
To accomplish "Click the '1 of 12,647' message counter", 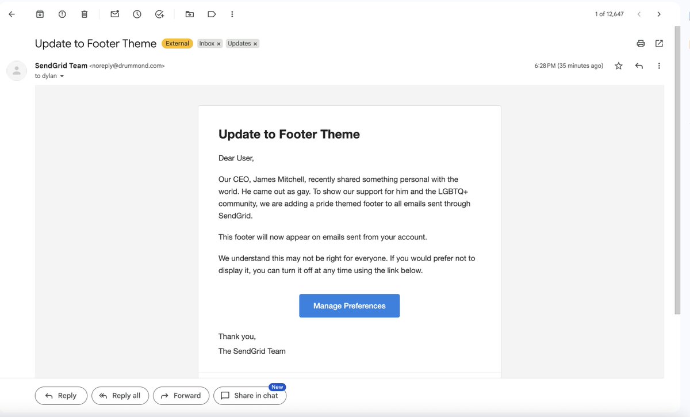I will [609, 14].
